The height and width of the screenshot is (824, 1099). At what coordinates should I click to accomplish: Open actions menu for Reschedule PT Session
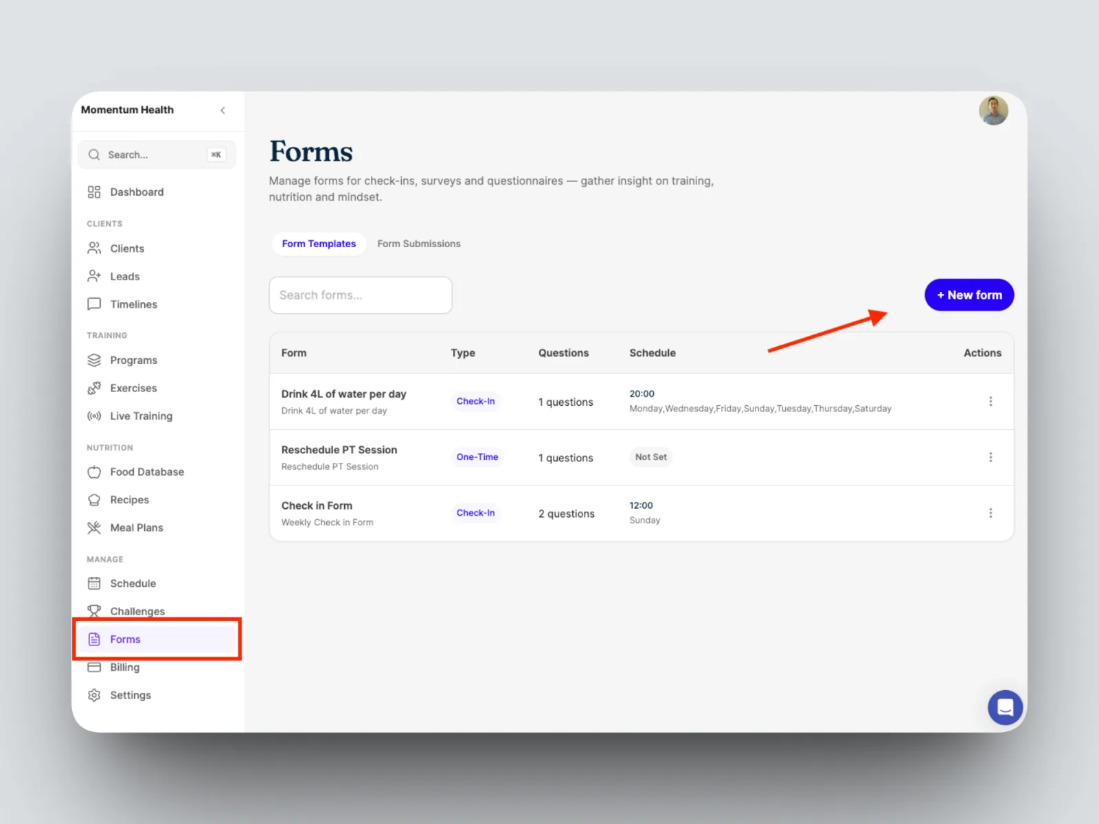click(x=990, y=457)
